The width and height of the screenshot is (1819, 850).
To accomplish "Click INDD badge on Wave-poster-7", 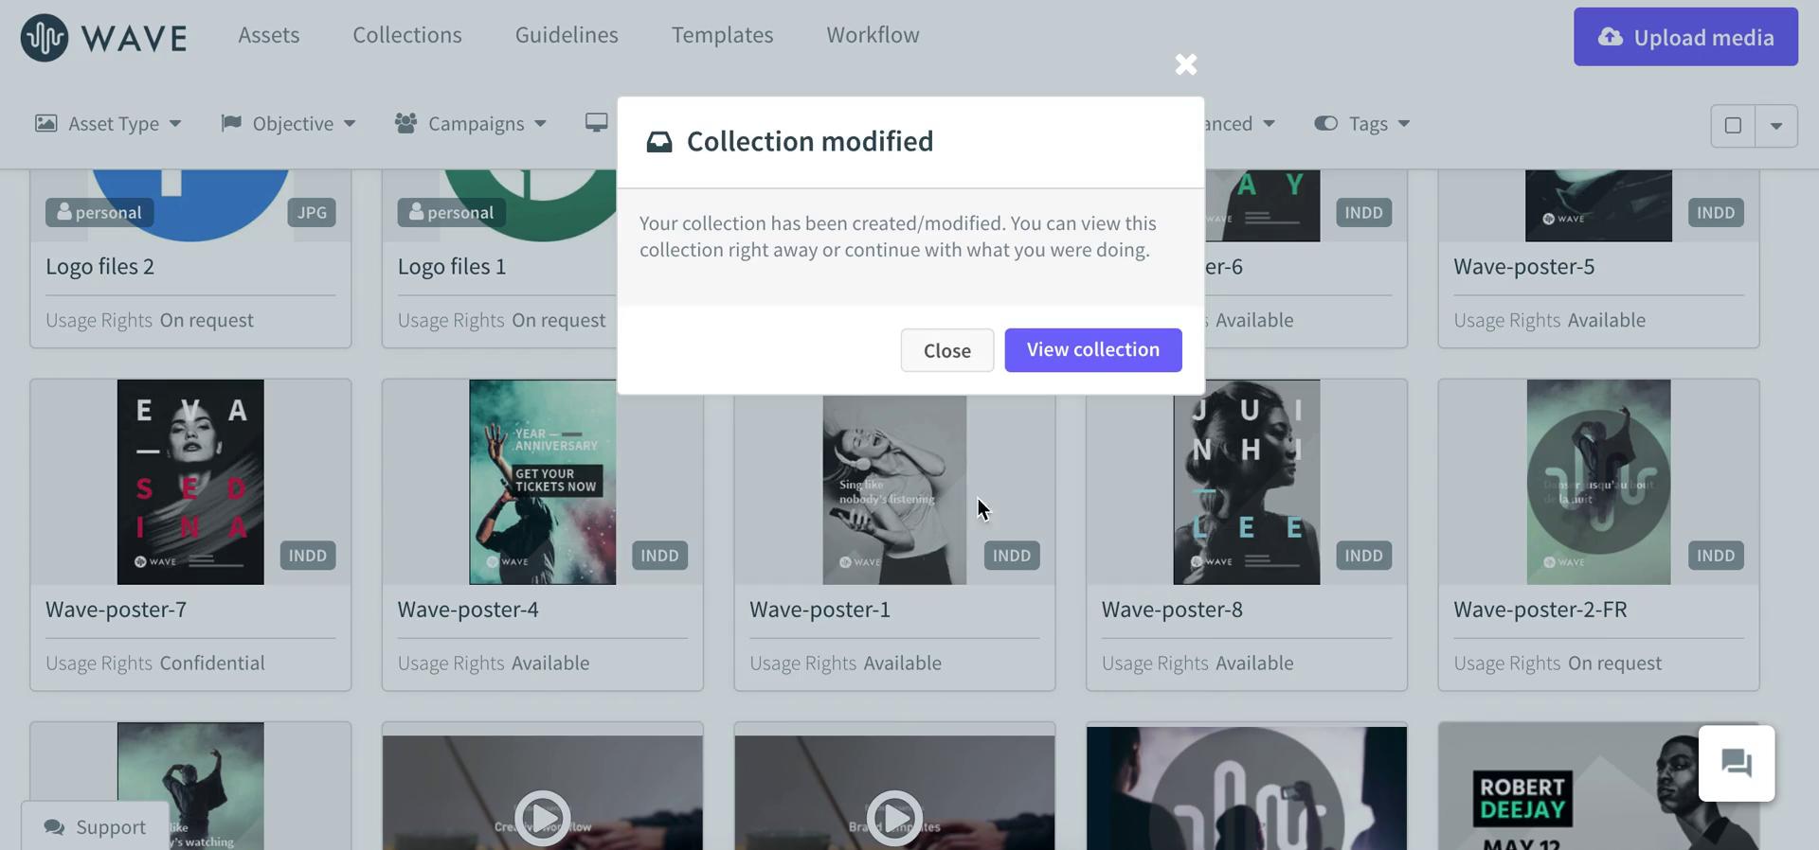I will [308, 556].
